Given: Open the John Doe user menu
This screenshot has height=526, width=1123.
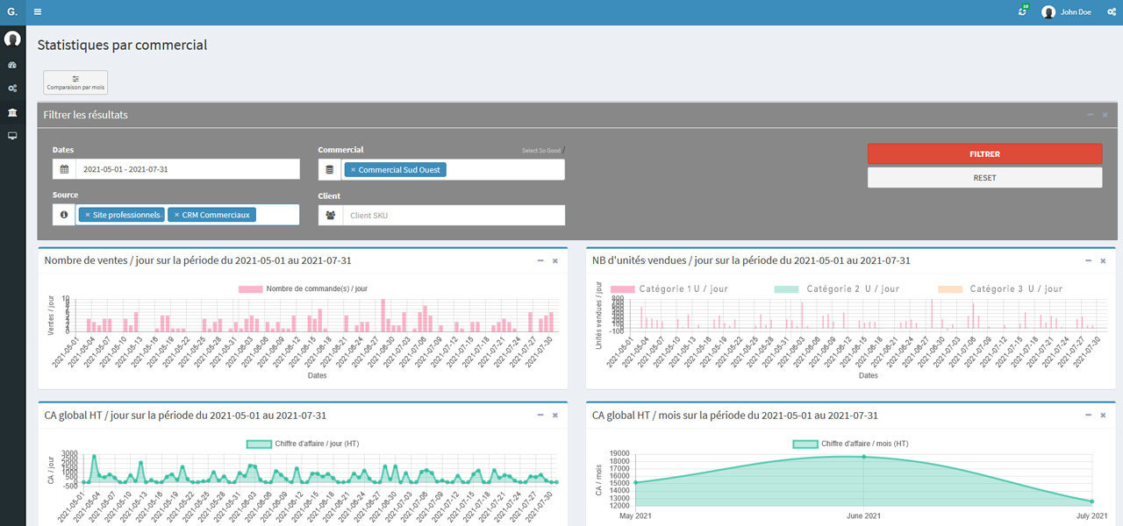Looking at the screenshot, I should [1067, 12].
